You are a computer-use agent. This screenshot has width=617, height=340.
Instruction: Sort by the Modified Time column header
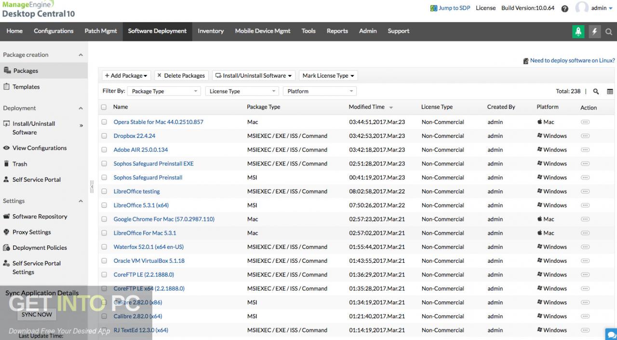coord(367,107)
